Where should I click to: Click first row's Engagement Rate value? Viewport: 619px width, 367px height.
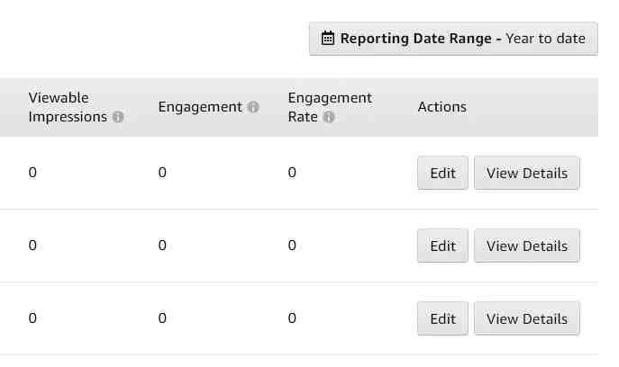pyautogui.click(x=292, y=173)
